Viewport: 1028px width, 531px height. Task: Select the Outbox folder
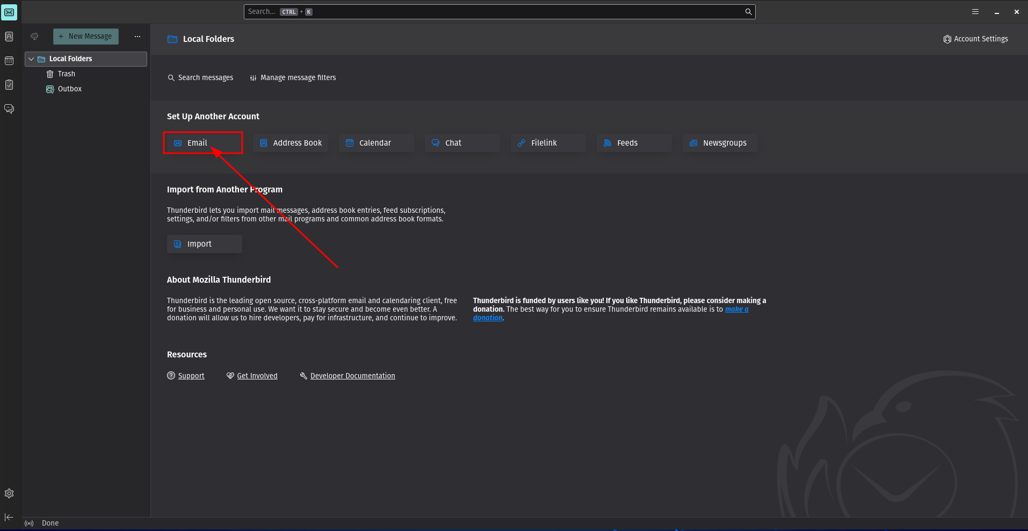pyautogui.click(x=69, y=89)
